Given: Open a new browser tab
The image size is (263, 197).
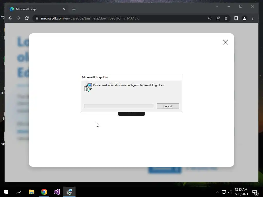Looking at the screenshot, I should (x=74, y=9).
